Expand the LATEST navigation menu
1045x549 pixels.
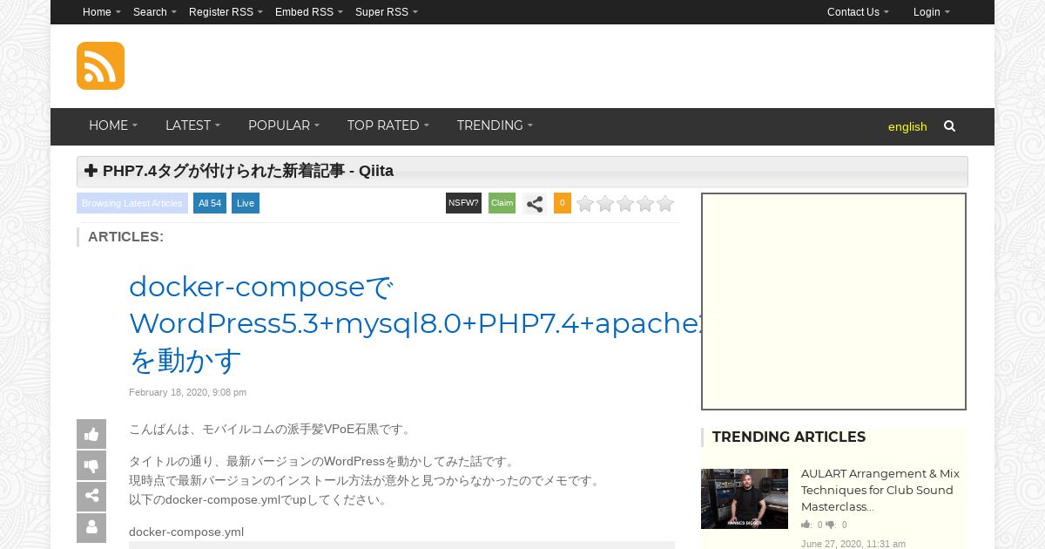(192, 125)
